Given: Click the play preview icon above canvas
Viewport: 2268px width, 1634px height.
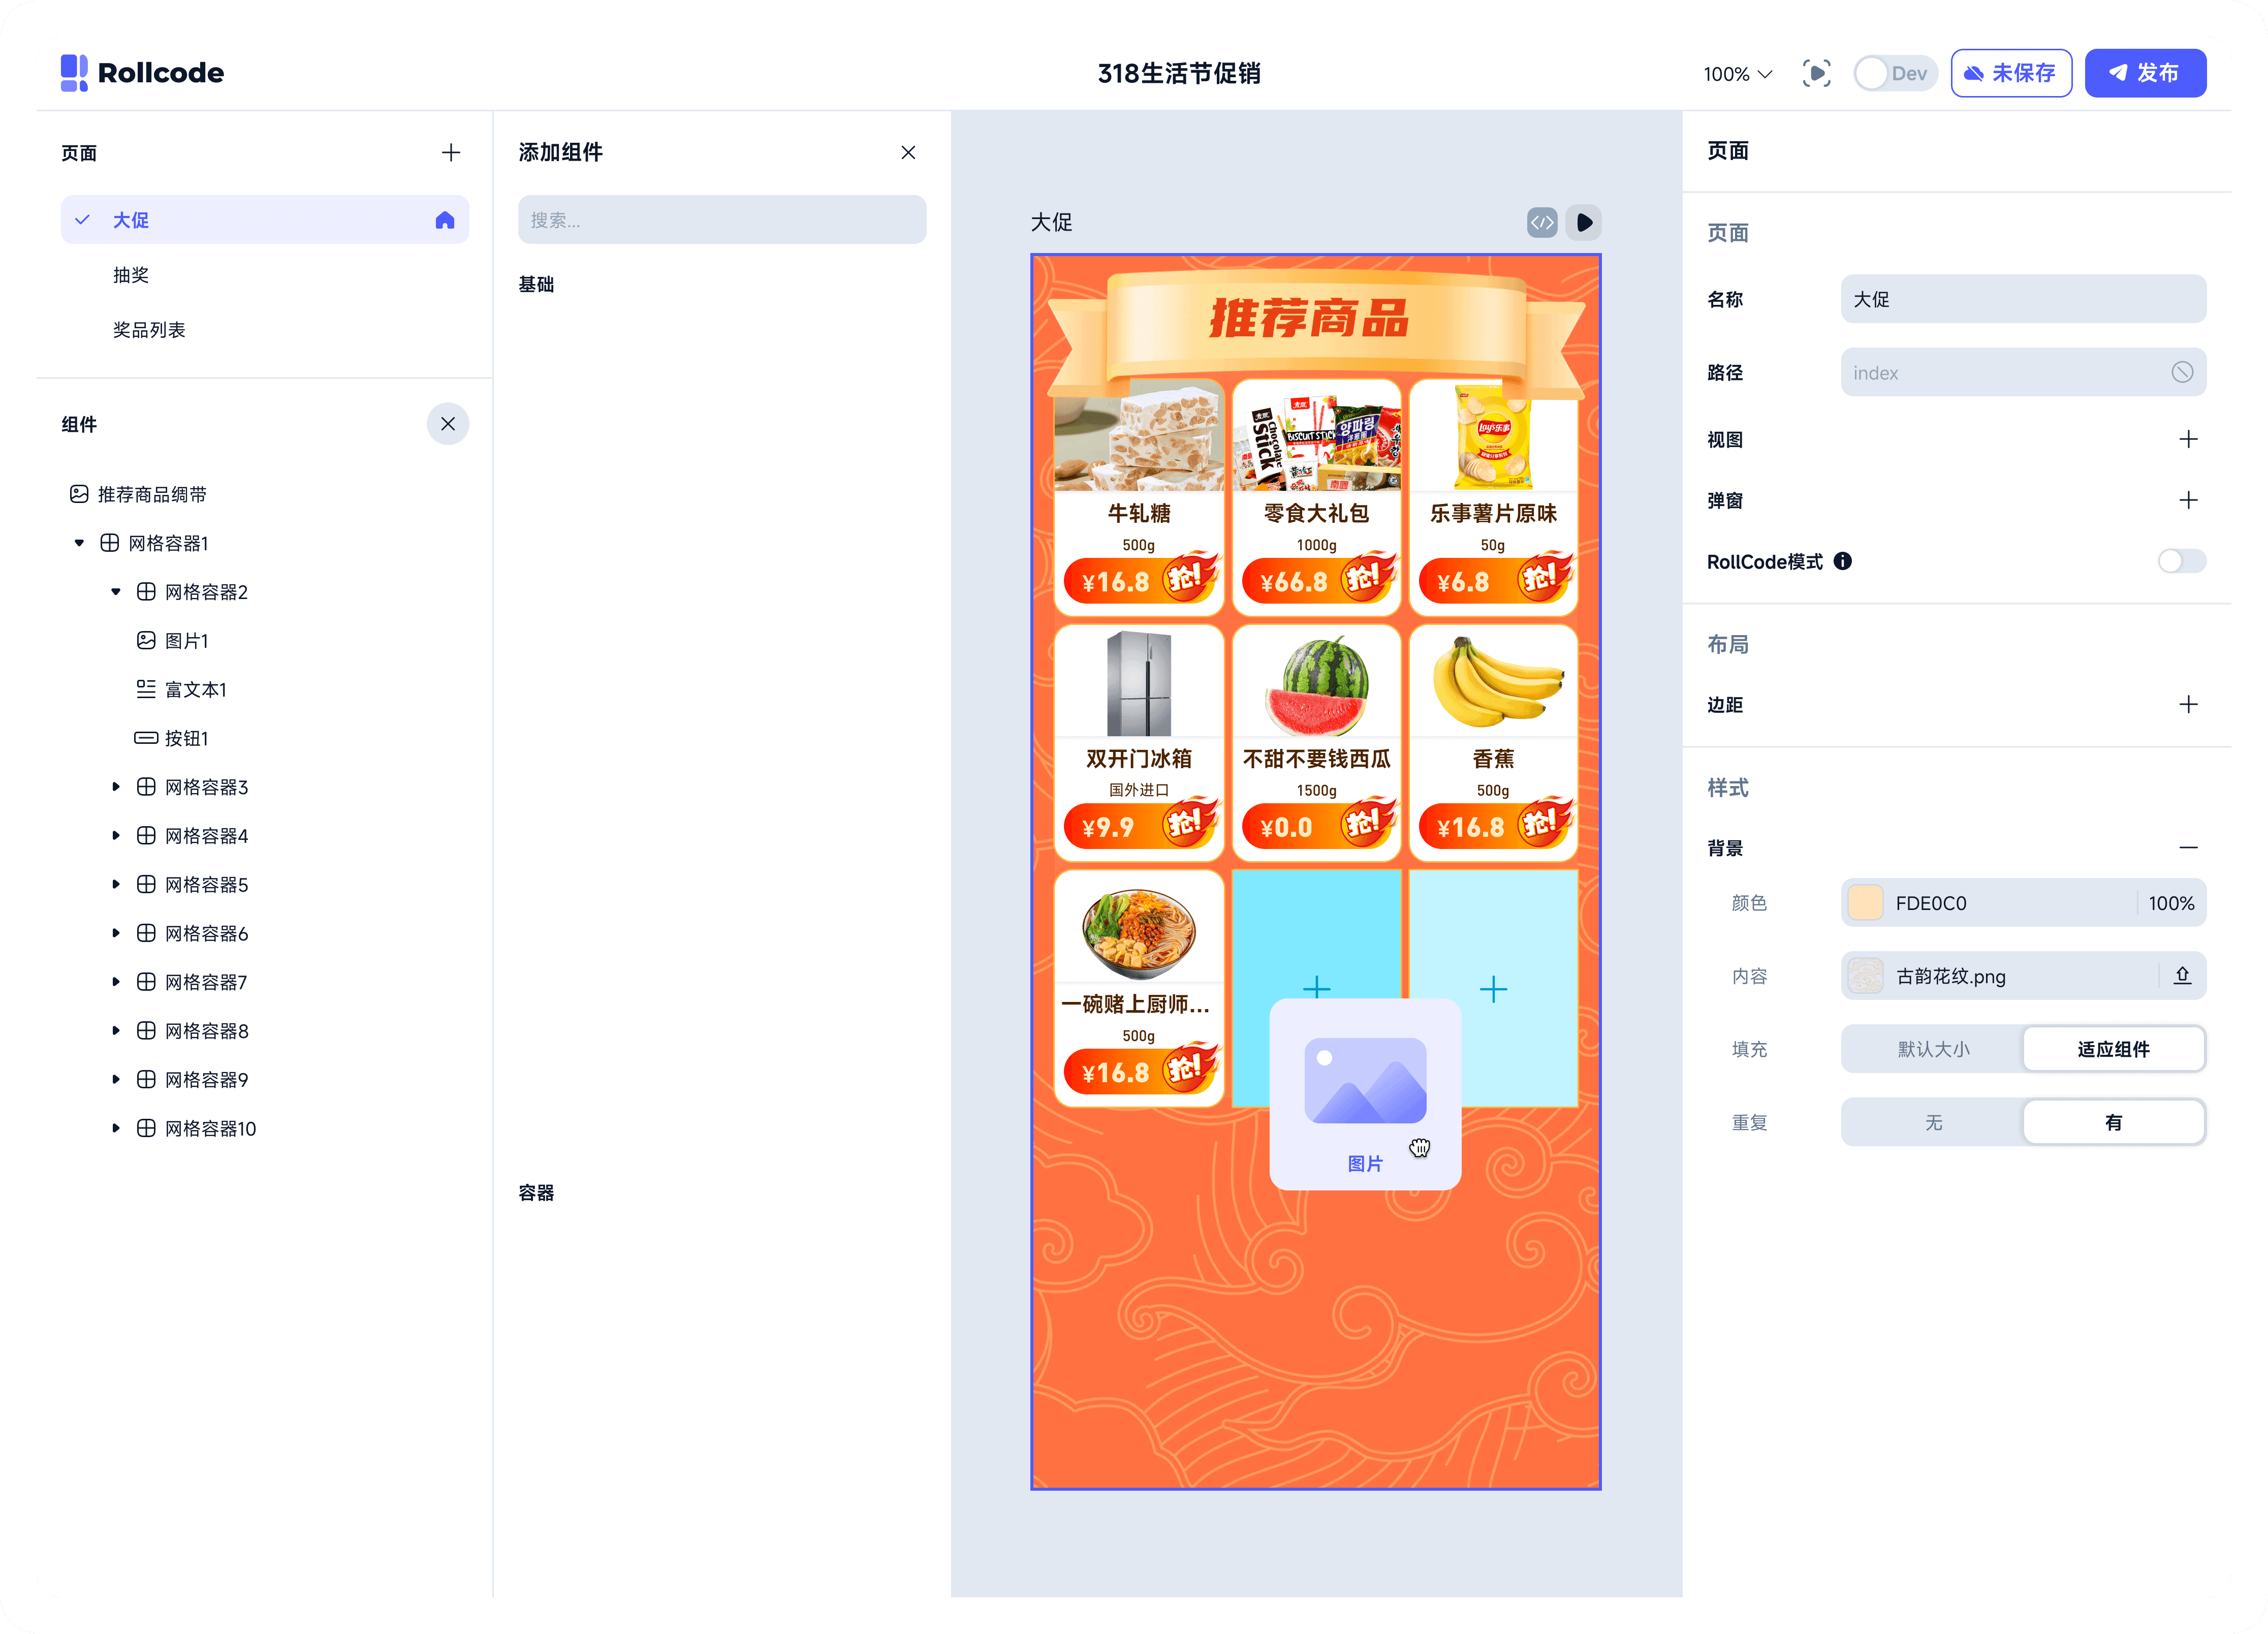Looking at the screenshot, I should pos(1584,222).
